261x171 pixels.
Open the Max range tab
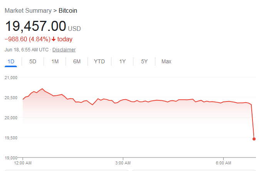click(166, 61)
